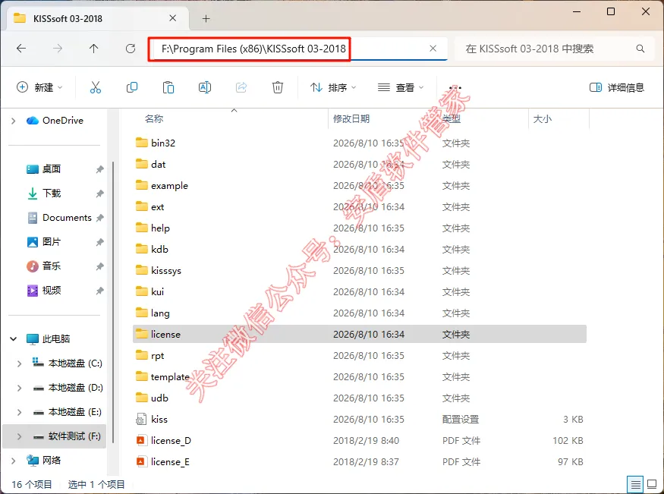The height and width of the screenshot is (494, 664).
Task: Select the kisssys folder row
Action: click(x=359, y=270)
